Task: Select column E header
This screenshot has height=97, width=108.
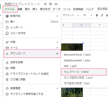Action: click(82, 25)
